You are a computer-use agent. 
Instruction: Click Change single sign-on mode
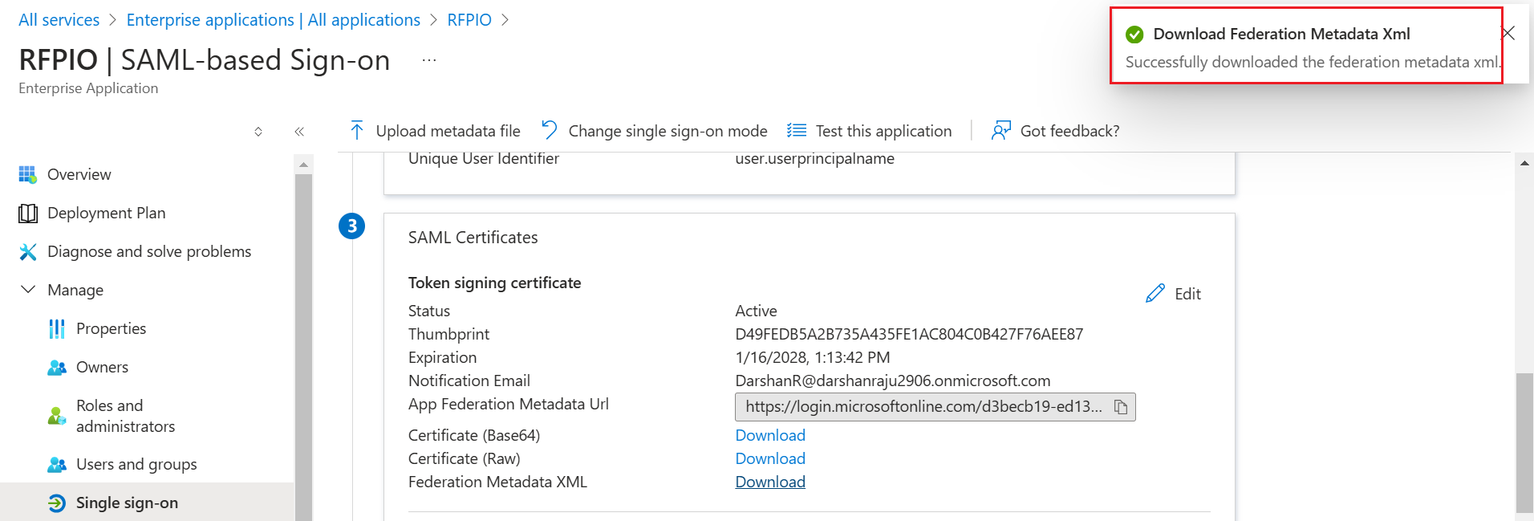654,131
